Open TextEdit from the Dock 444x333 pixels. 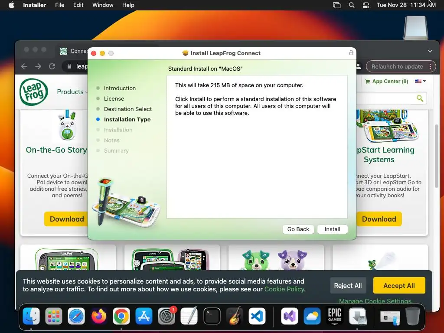point(189,316)
